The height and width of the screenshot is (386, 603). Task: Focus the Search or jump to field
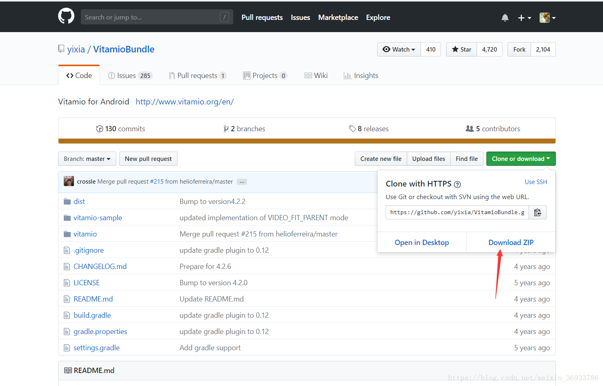coord(157,17)
